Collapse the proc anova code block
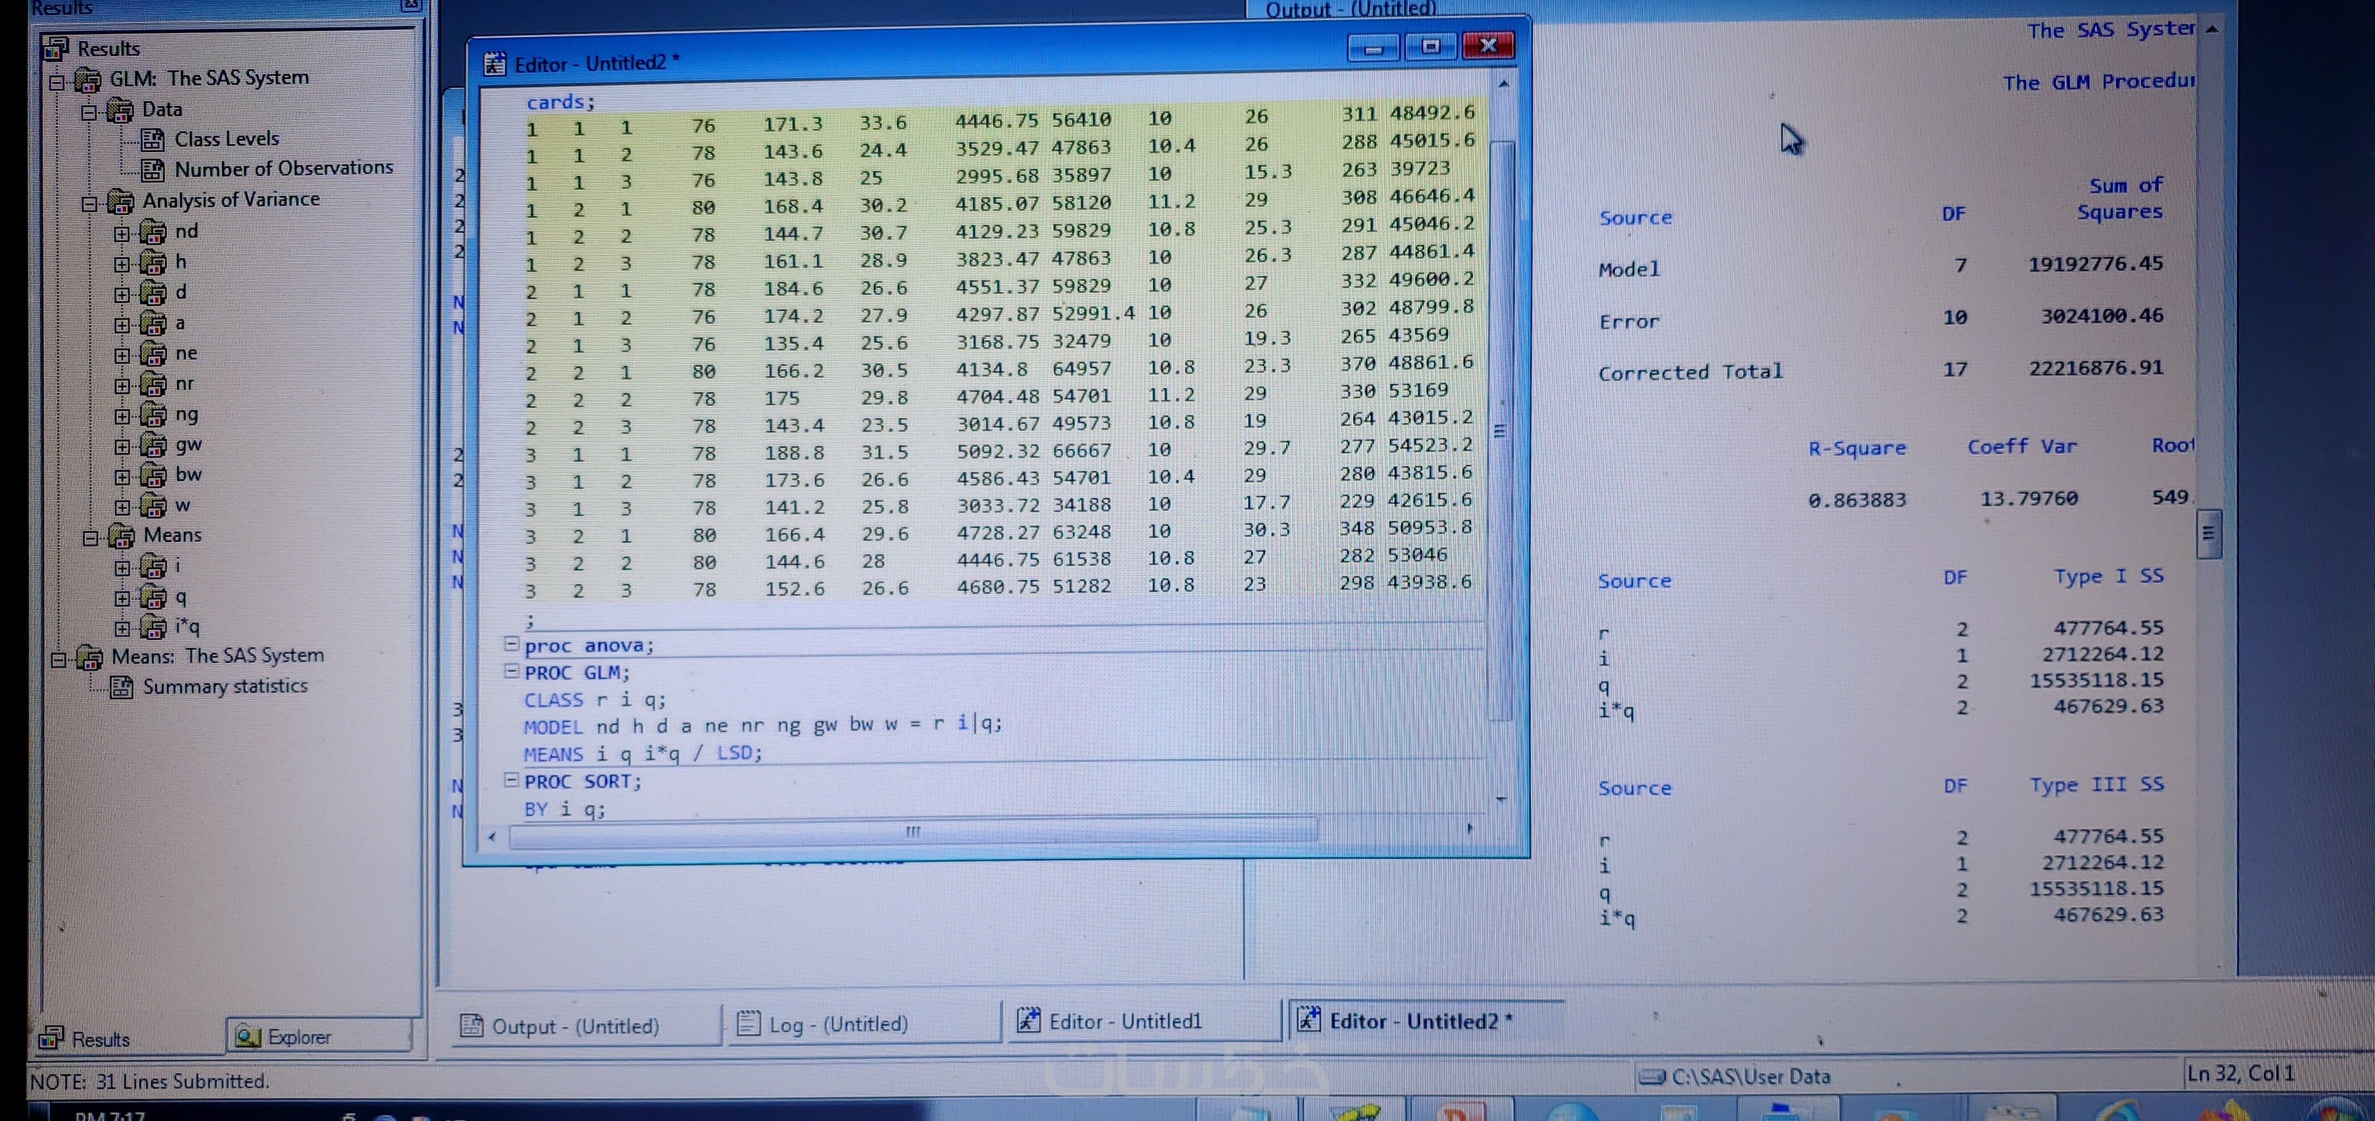 511,644
